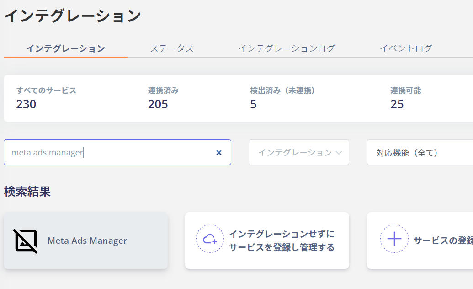
Task: Click the cloud-plus register without integration icon
Action: 210,239
